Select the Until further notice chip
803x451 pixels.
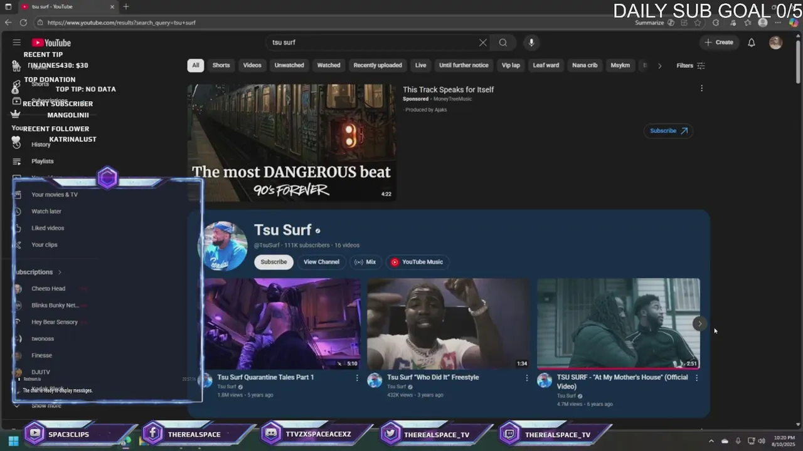coord(464,65)
